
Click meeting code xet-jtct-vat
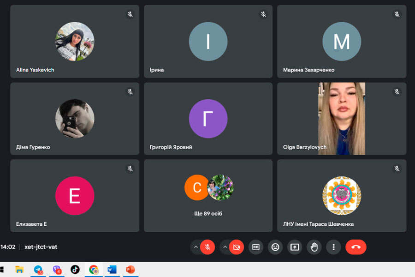coord(41,247)
